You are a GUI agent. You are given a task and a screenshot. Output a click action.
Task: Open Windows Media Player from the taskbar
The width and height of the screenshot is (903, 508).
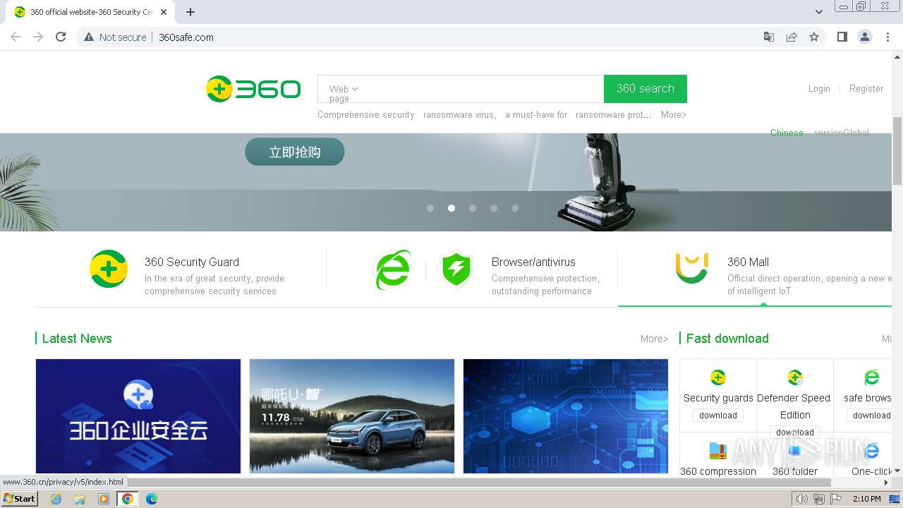[104, 499]
